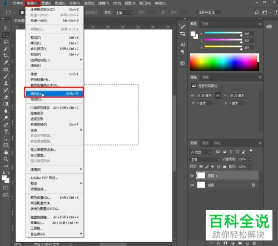Click the add layer mask icon
This screenshot has width=278, height=246.
[226, 243]
